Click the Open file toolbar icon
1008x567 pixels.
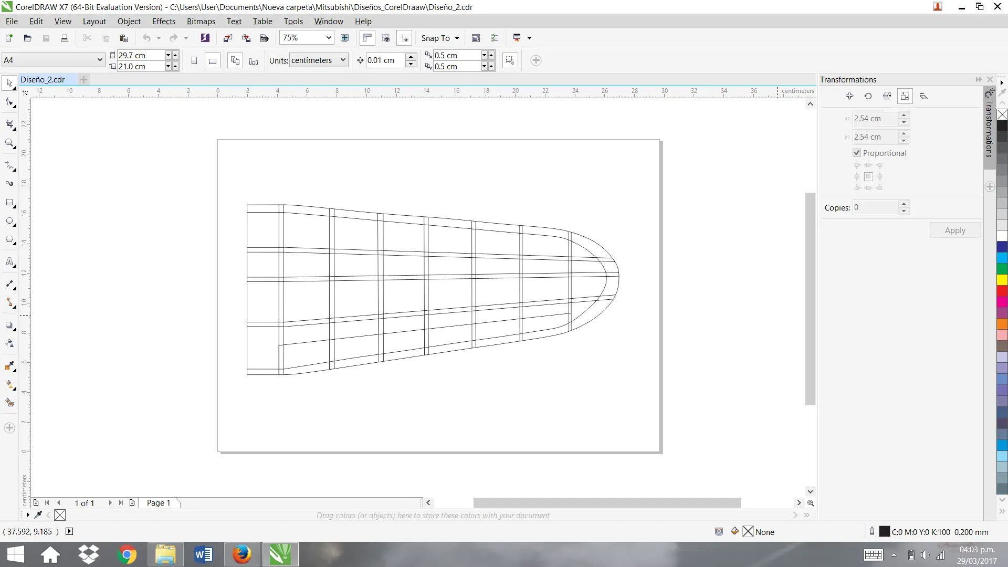click(27, 38)
